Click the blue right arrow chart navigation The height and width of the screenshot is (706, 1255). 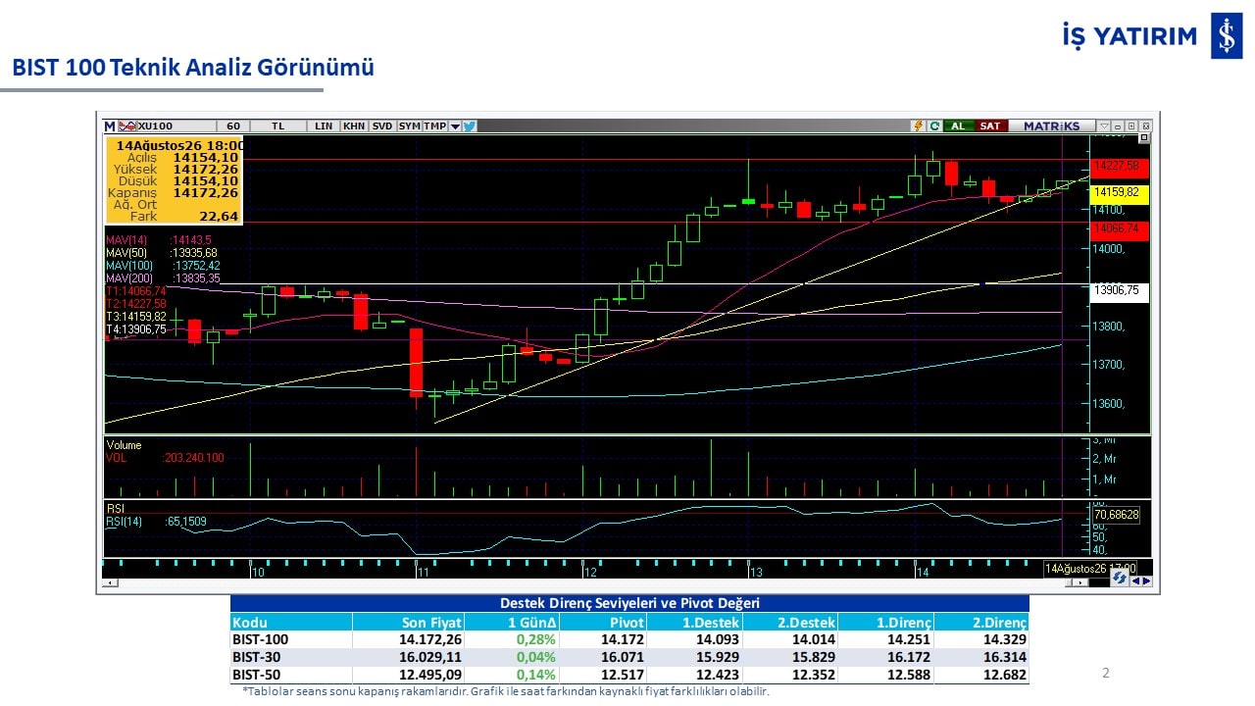1146,580
